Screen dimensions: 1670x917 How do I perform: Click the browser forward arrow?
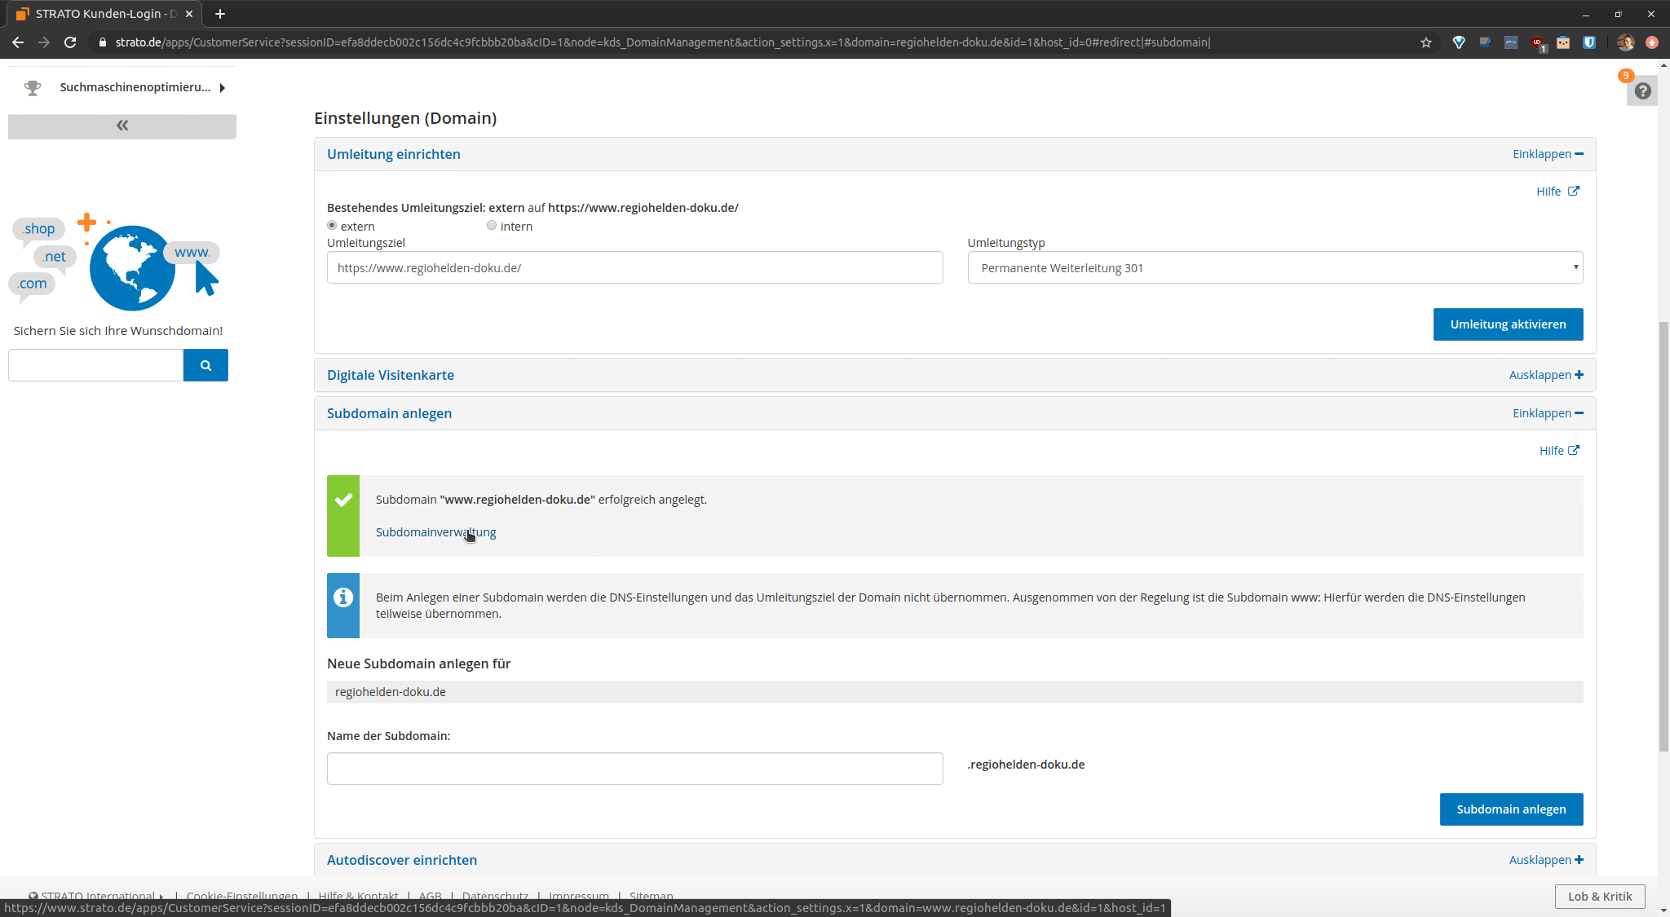click(44, 42)
